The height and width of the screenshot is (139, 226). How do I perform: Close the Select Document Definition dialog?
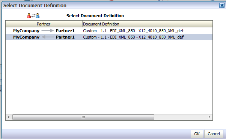[x=222, y=6]
